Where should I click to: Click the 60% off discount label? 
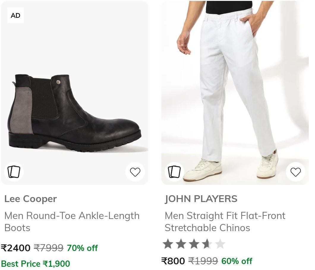(237, 261)
